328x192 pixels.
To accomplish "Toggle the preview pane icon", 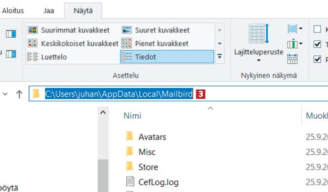I will (x=11, y=33).
